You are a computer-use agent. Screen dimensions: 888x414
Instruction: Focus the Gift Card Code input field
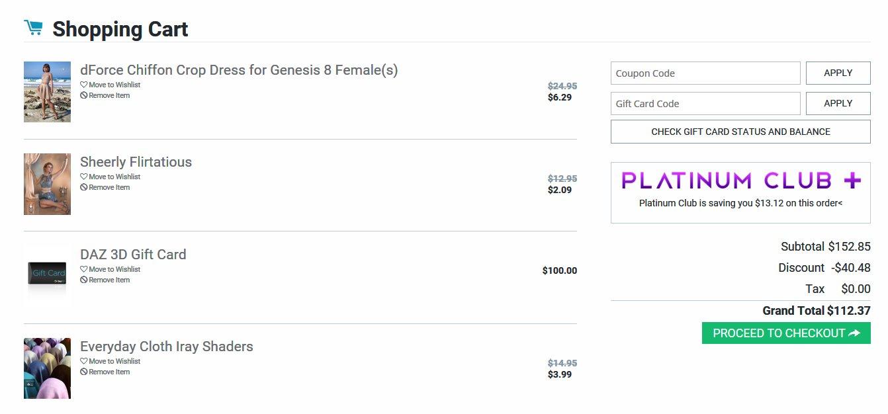705,104
